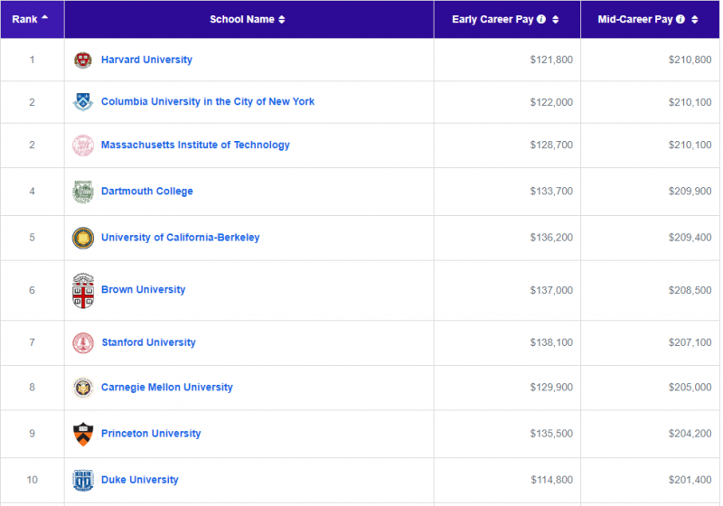Select Harvard mid-career pay $210,800
Screen dimensions: 723x506
[x=690, y=60]
